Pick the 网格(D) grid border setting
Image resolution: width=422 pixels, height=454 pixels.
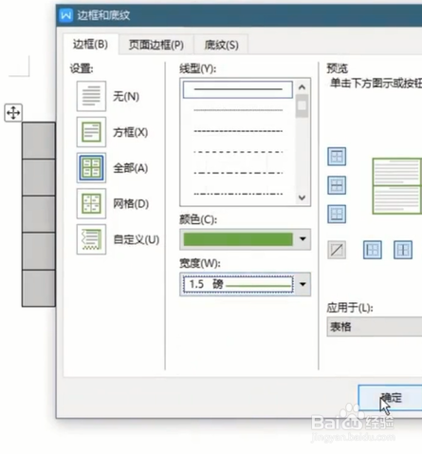[91, 203]
